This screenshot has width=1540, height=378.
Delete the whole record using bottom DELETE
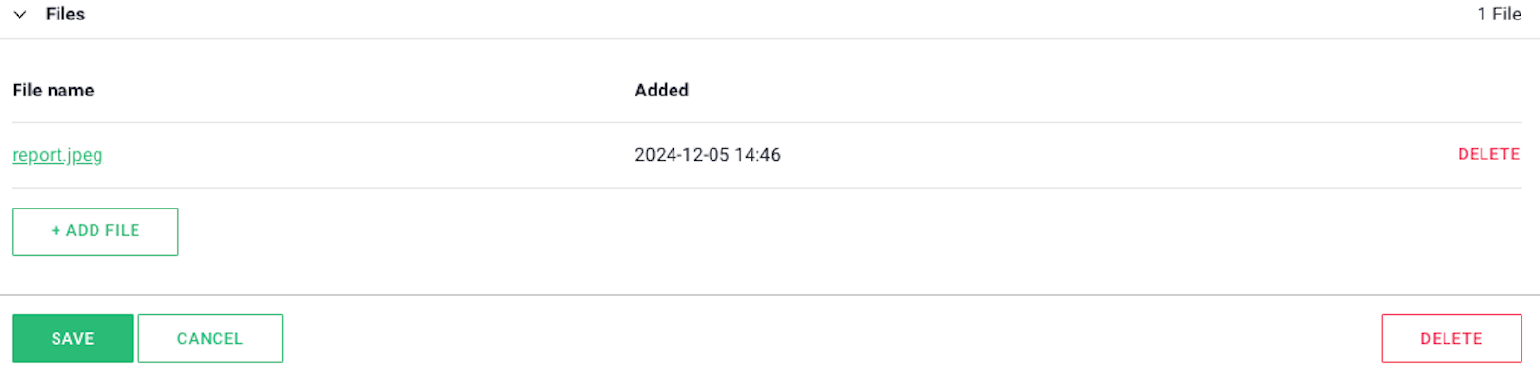1451,338
